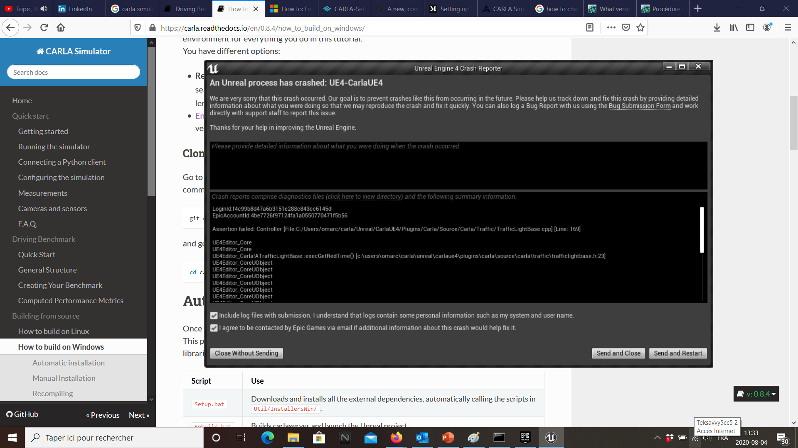Click the Close Without Sending button
798x448 pixels.
coord(246,353)
